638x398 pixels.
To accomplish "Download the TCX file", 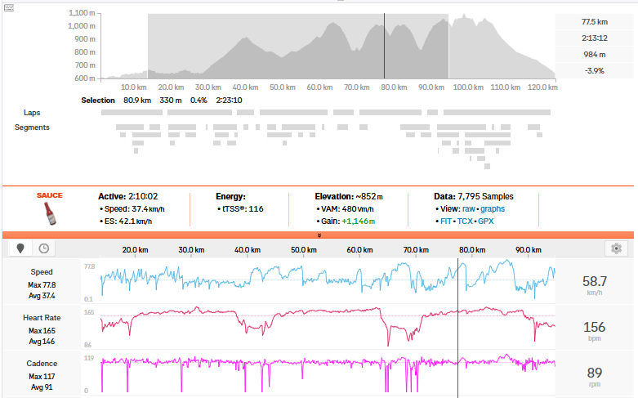I will [465, 221].
